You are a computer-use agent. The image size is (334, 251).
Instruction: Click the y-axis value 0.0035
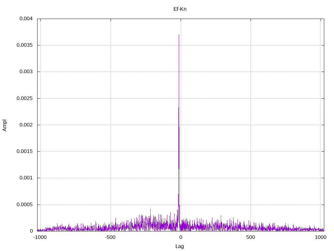point(24,45)
